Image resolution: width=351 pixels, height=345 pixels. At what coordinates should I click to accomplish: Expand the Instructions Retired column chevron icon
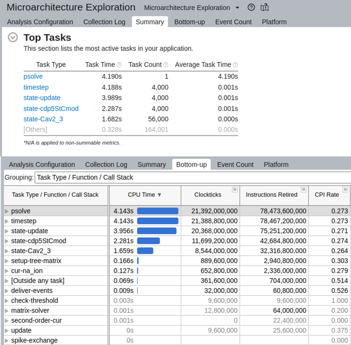click(303, 190)
